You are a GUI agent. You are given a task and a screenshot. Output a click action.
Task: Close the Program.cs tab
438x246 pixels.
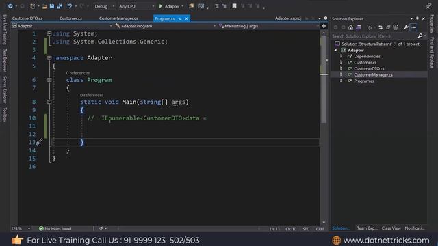[x=187, y=18]
